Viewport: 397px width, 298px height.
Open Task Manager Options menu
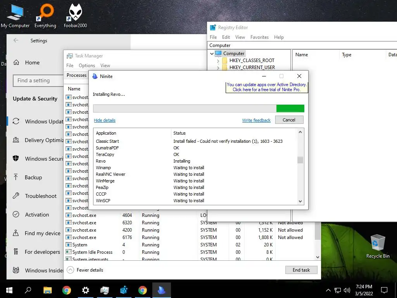pyautogui.click(x=87, y=65)
